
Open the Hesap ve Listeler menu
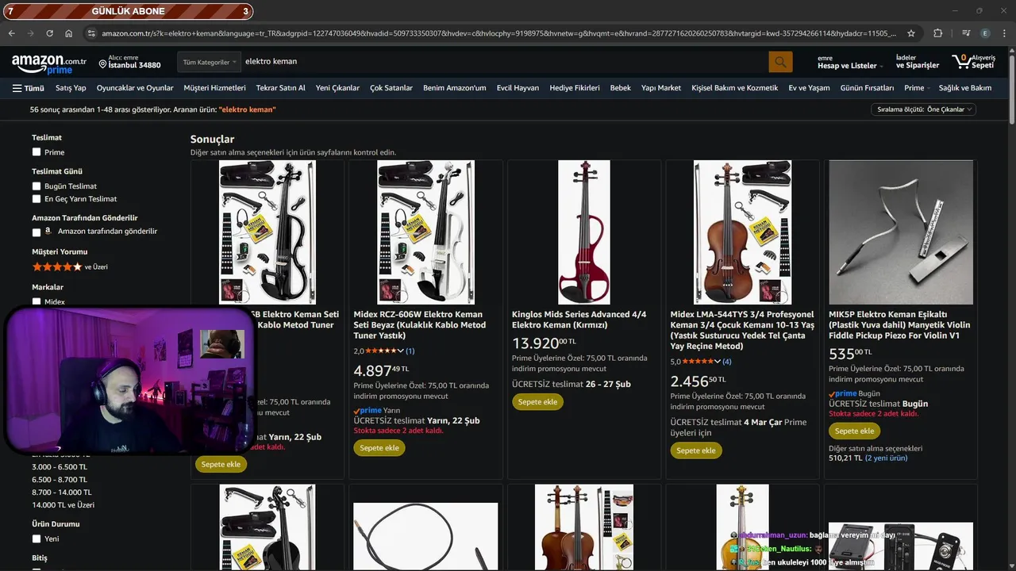(847, 63)
